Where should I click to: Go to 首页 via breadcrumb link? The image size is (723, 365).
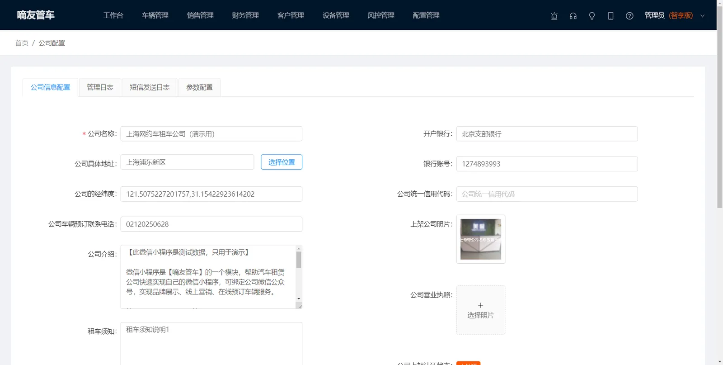[22, 43]
